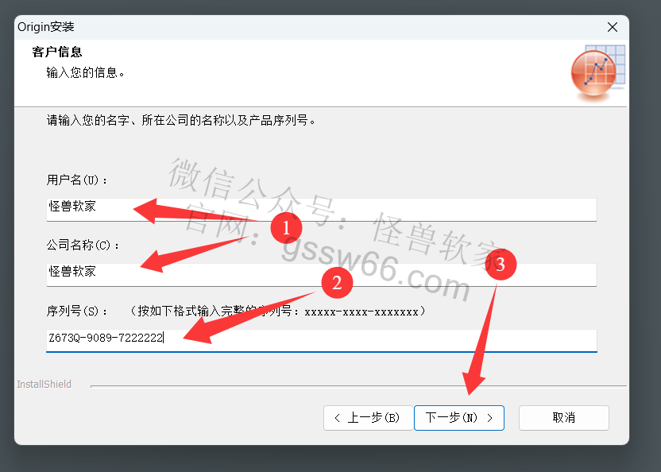Click the 客户信息 heading text

pyautogui.click(x=57, y=52)
